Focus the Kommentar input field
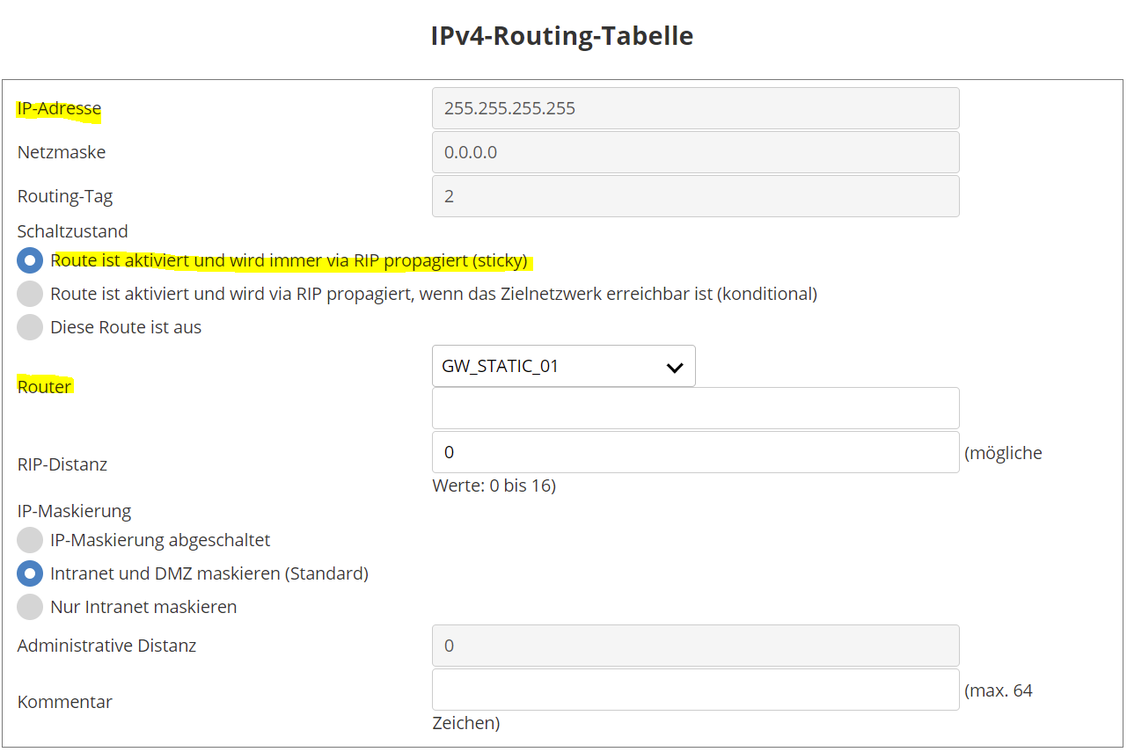1127x752 pixels. click(x=695, y=690)
